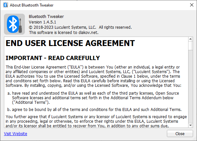Viewport: 197px width, 141px height.
Task: Open the Visit Website link
Action: coord(15,133)
